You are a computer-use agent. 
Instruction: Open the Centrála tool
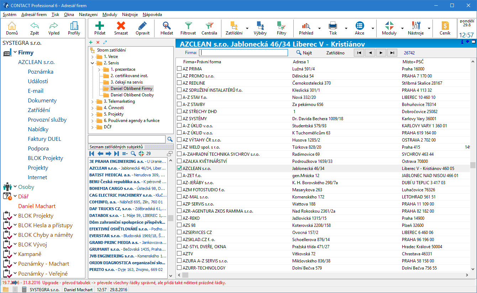tap(209, 28)
